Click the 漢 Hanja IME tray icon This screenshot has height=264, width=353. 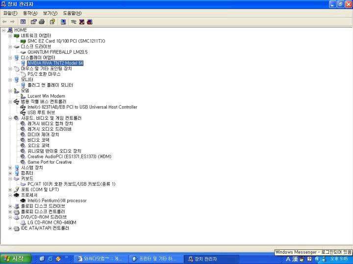295,259
